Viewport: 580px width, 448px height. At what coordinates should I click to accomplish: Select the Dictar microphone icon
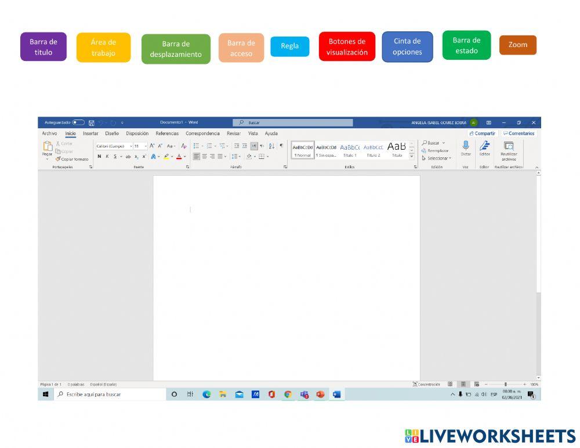pos(465,147)
